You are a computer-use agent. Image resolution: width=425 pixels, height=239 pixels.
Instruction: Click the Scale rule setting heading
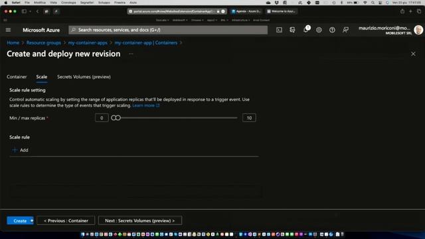(27, 90)
